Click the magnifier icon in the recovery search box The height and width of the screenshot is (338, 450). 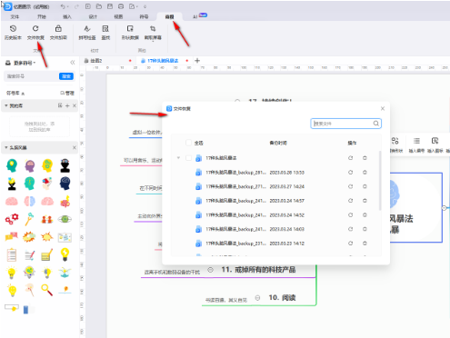(375, 124)
